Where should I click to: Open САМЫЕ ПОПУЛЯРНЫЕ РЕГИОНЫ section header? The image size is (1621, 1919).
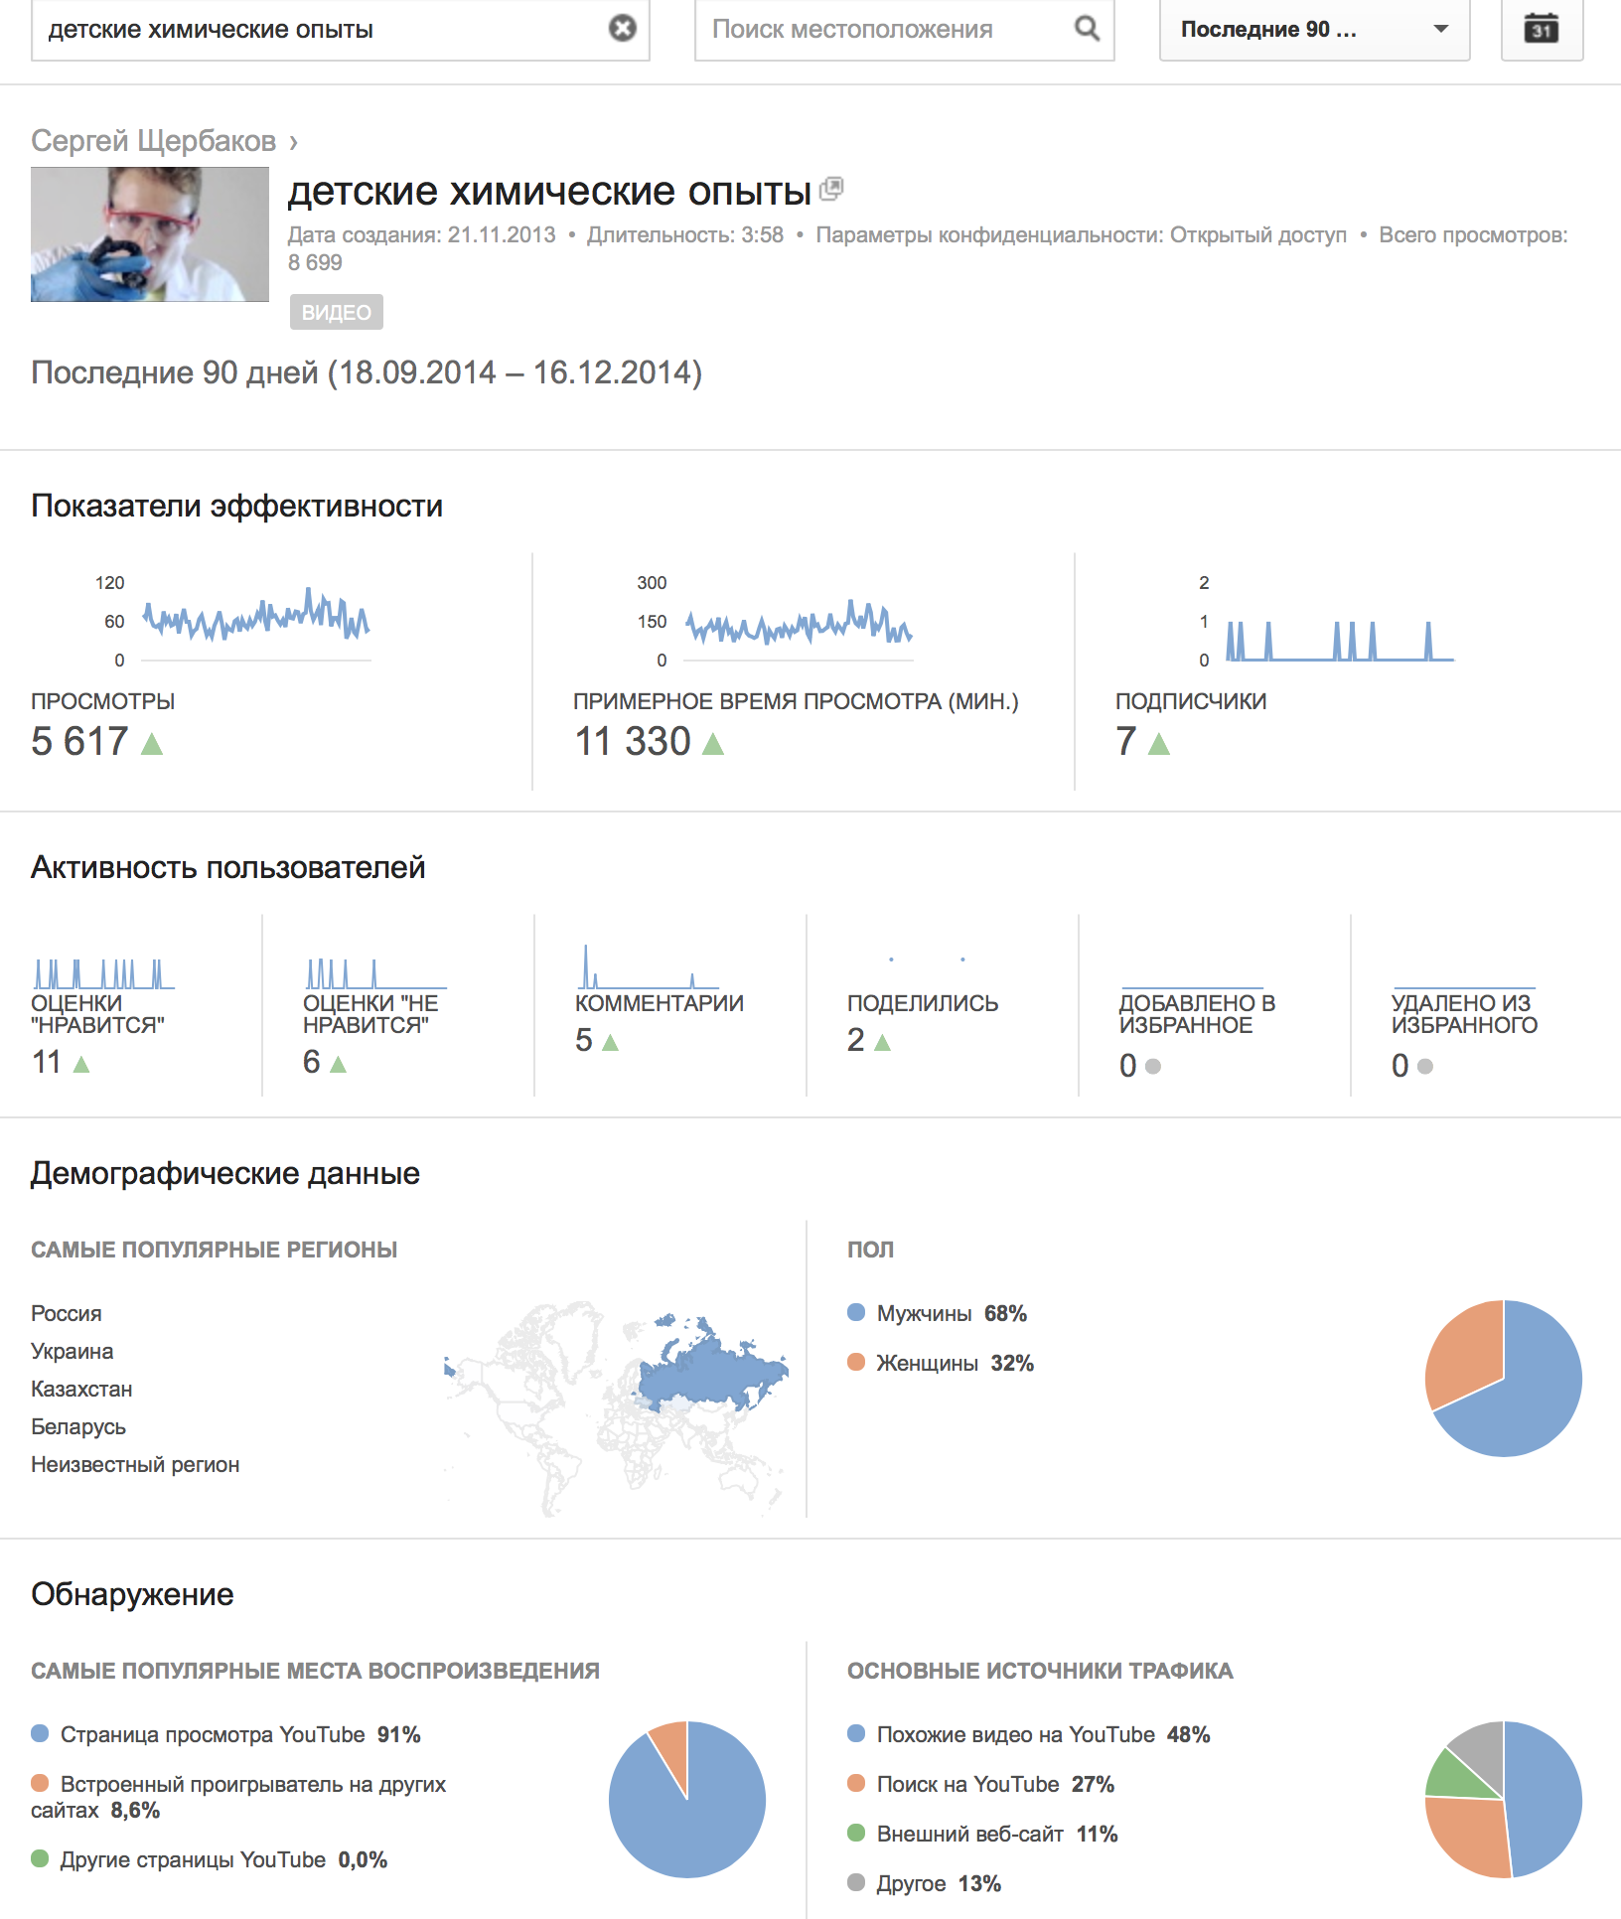click(214, 1250)
